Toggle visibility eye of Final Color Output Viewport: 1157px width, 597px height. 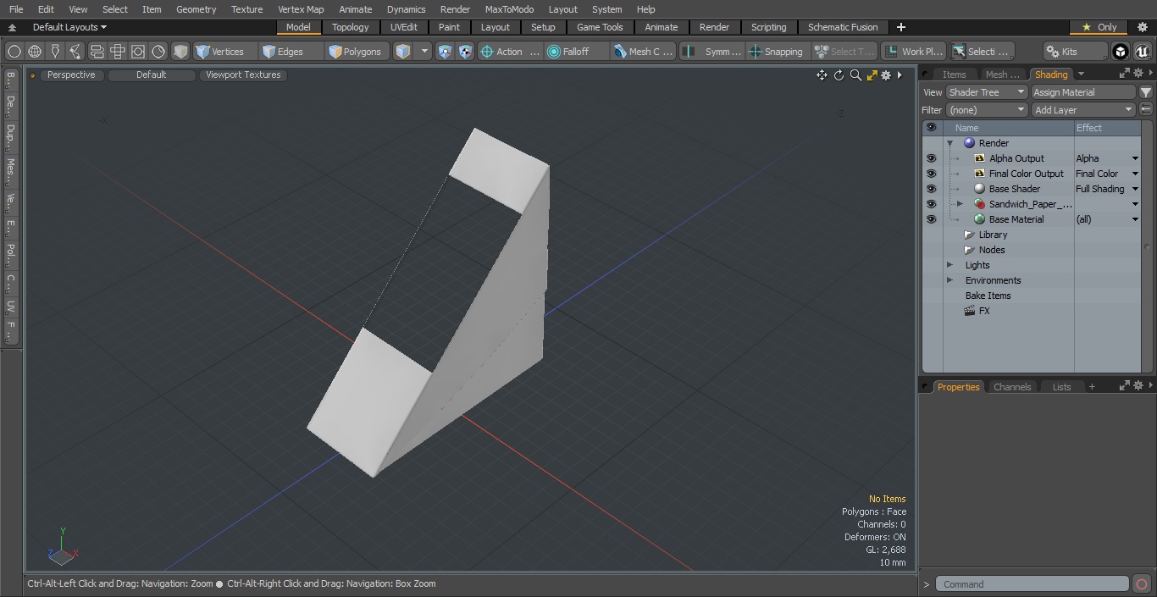(x=932, y=174)
